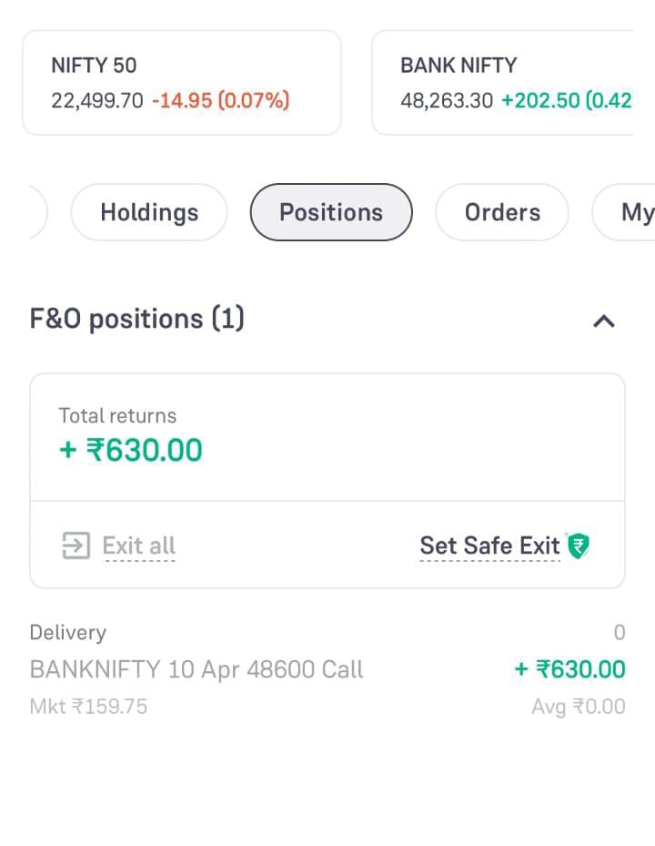Screen dimensions: 655x846
Task: Click the Set Safe Exit link
Action: click(x=489, y=545)
